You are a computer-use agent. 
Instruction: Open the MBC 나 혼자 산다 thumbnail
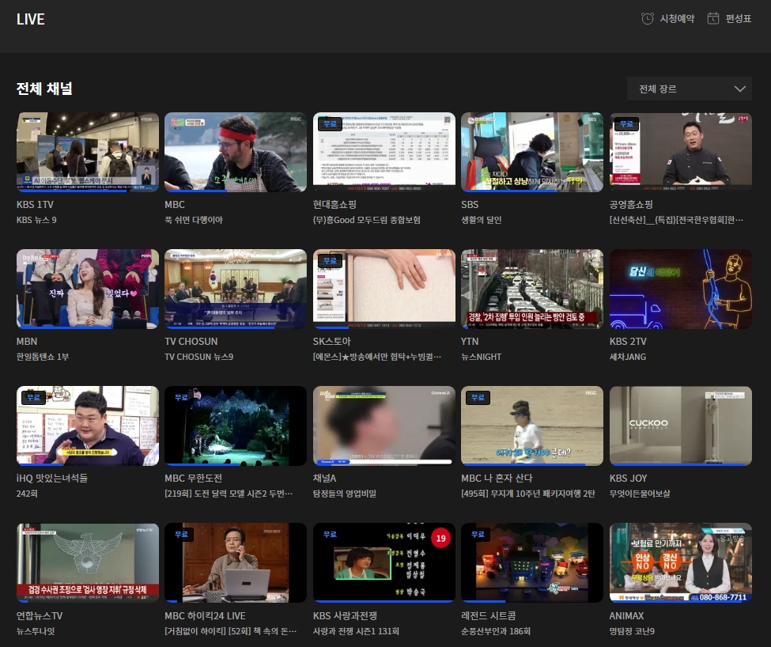tap(532, 426)
